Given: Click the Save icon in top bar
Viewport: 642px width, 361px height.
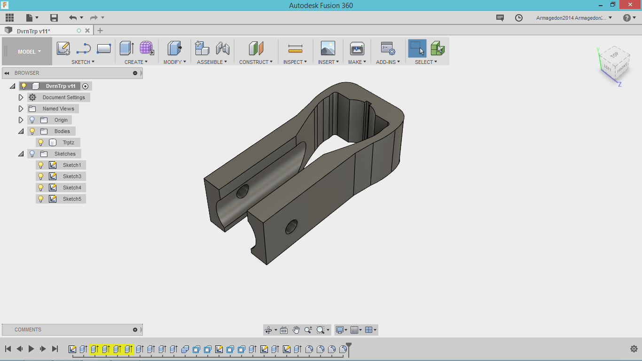Looking at the screenshot, I should 54,18.
